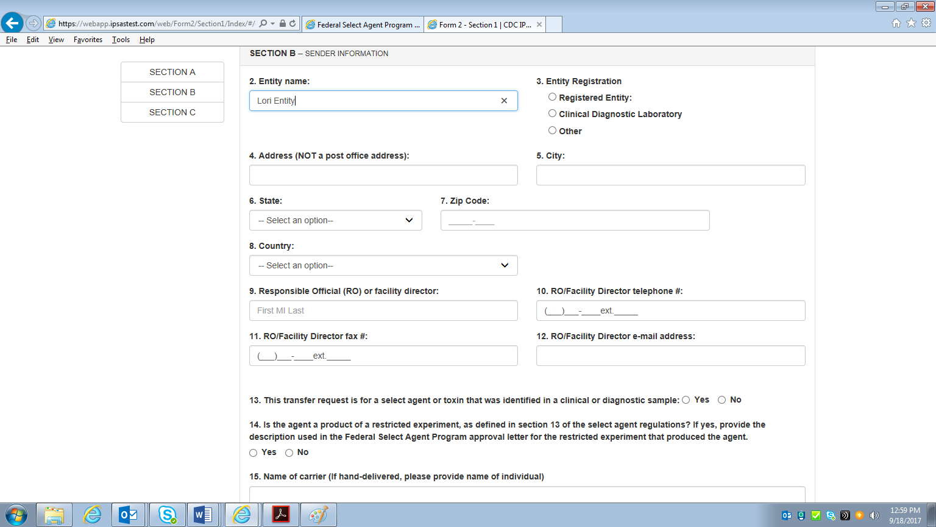Open Outlook from the taskbar
The width and height of the screenshot is (936, 527).
[129, 515]
